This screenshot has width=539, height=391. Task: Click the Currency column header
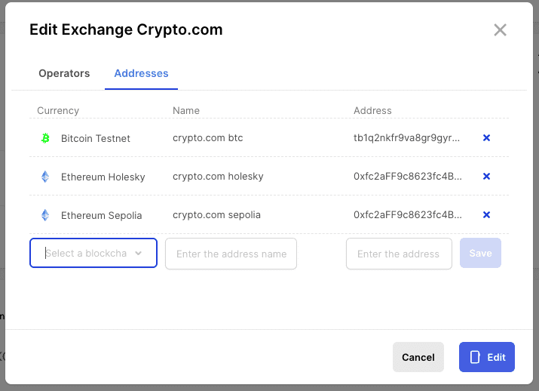pyautogui.click(x=58, y=110)
